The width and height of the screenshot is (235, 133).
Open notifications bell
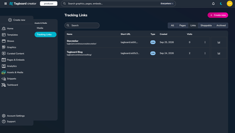tap(213, 3)
